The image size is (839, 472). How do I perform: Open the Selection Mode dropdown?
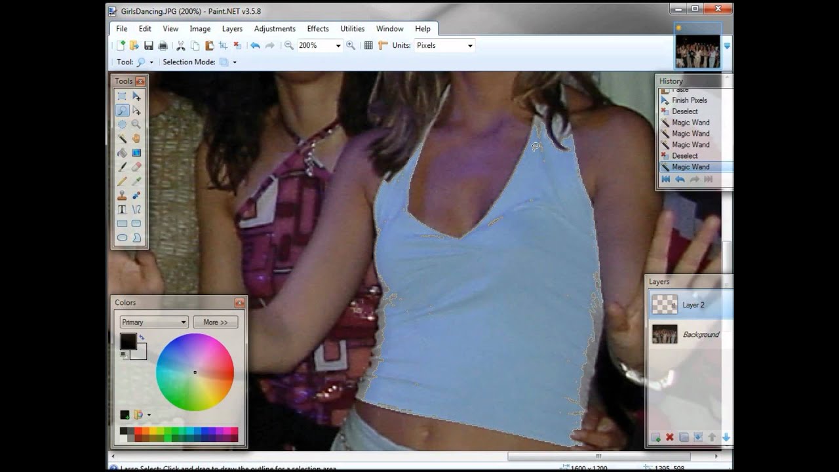coord(235,62)
